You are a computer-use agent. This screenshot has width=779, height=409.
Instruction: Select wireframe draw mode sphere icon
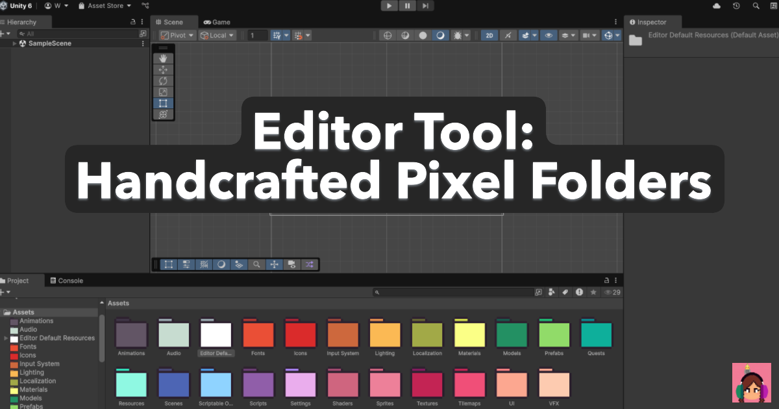tap(388, 36)
